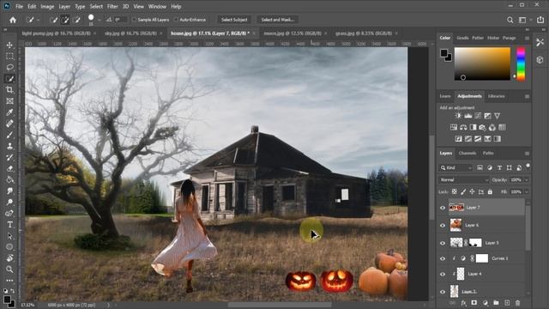Choose New Selection mode icon
The height and width of the screenshot is (309, 549).
click(53, 20)
